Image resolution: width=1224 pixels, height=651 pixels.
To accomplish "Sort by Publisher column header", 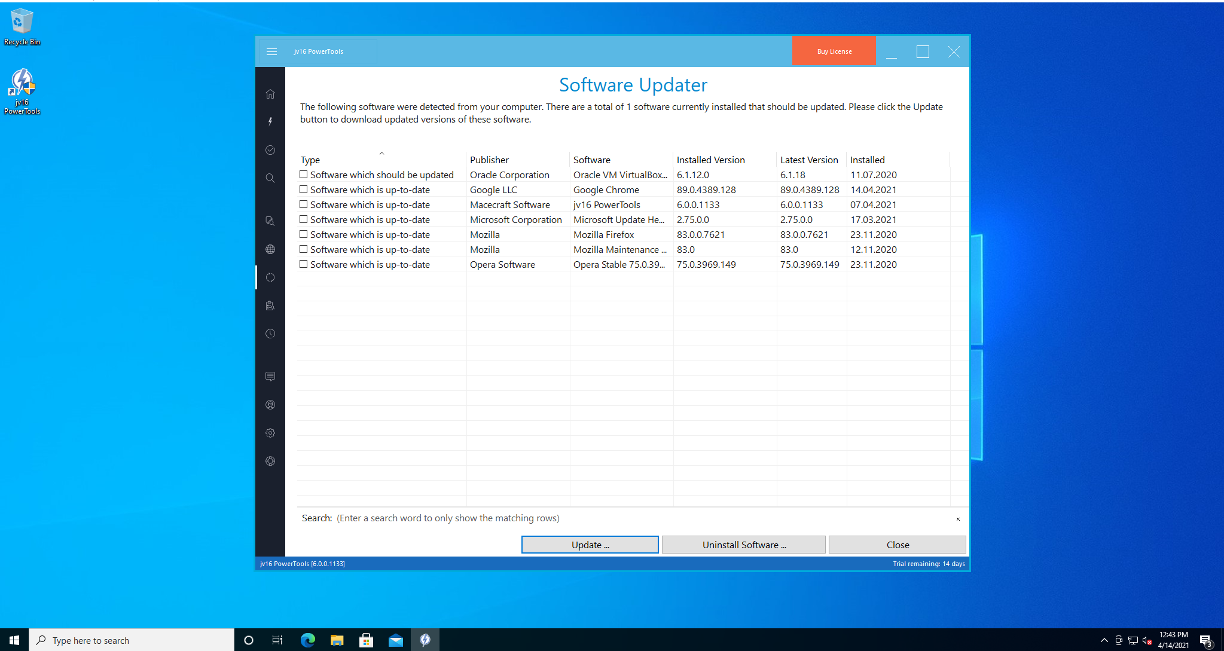I will click(489, 160).
